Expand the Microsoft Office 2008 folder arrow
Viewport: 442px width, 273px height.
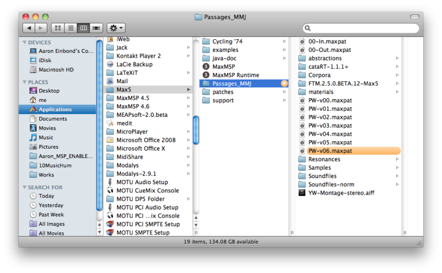click(x=188, y=140)
